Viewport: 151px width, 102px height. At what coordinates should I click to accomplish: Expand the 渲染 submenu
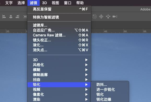(59, 99)
